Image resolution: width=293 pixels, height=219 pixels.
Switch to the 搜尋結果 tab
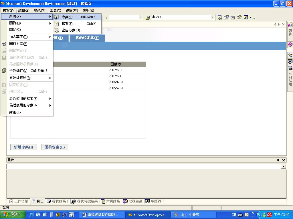pos(133,201)
